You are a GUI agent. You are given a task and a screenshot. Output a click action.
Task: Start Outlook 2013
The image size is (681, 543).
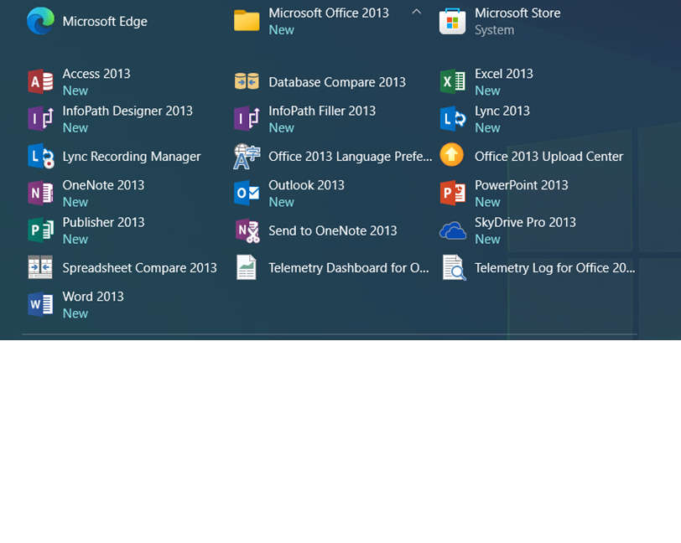tap(306, 194)
